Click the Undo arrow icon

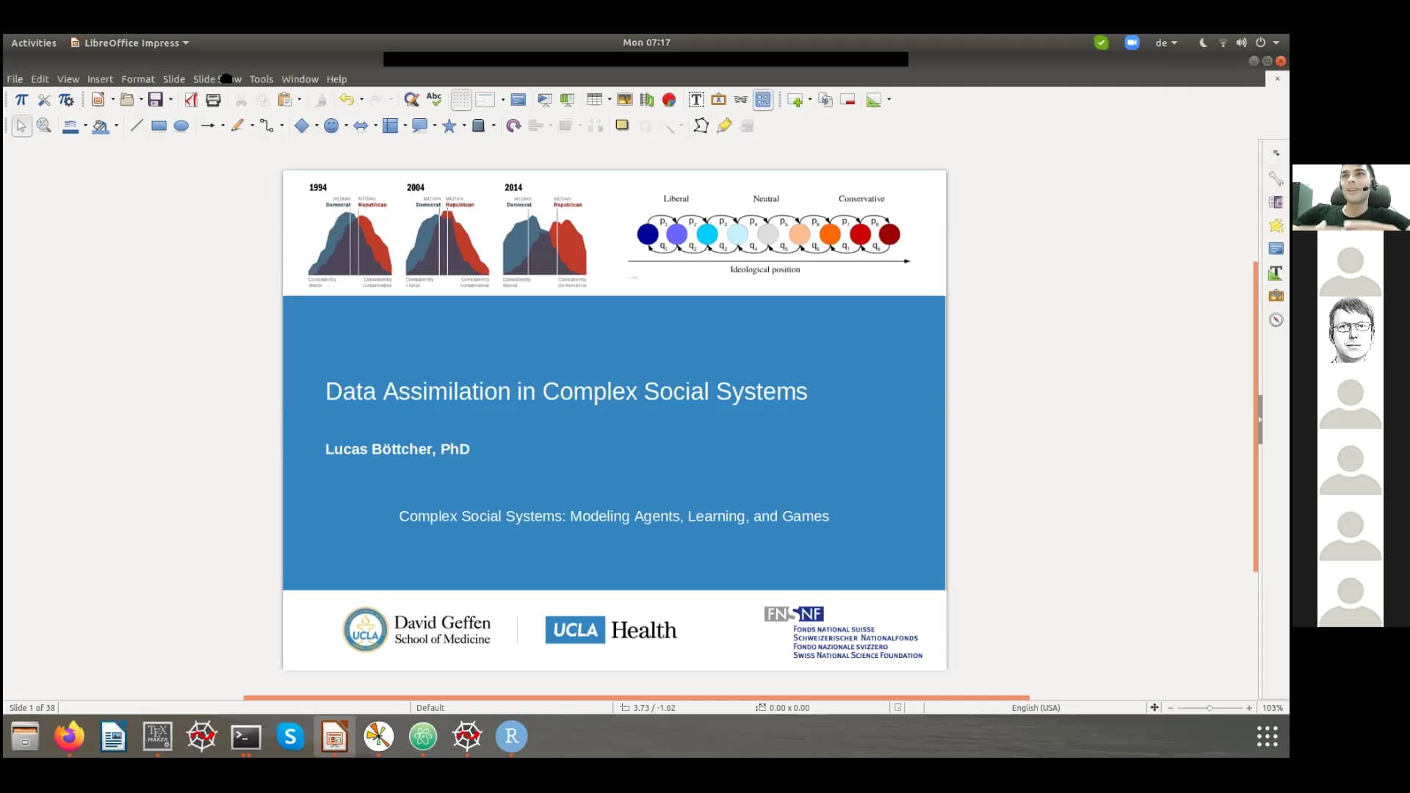(347, 100)
